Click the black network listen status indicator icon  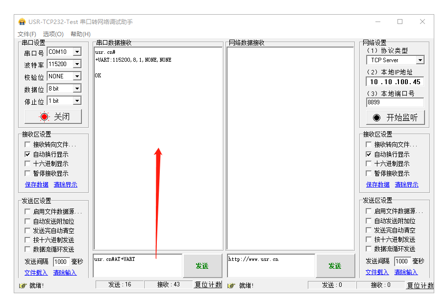click(x=376, y=117)
